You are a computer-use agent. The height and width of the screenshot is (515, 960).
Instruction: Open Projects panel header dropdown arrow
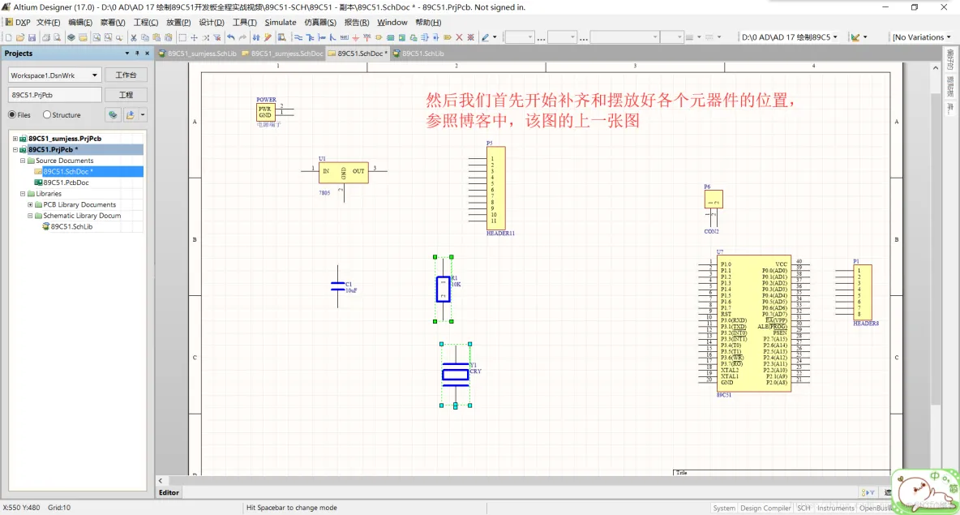click(x=126, y=54)
